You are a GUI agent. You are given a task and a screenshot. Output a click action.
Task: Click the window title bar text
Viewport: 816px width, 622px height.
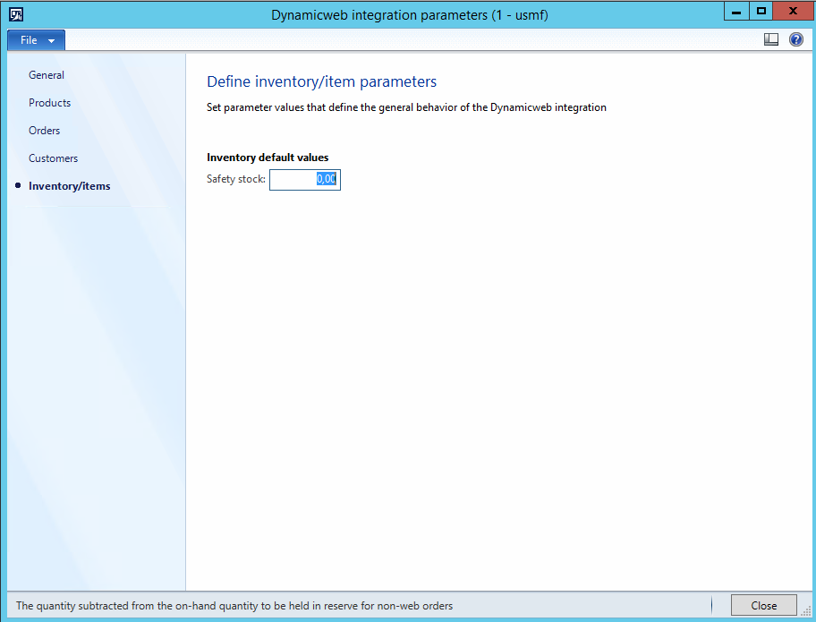pos(409,14)
